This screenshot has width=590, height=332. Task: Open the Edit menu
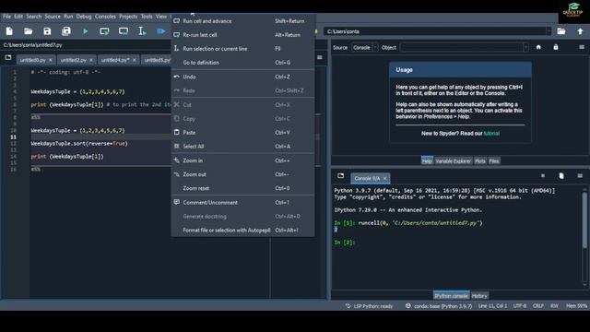click(18, 17)
